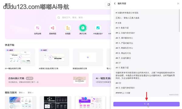Choose the 流程图 flowchart icon
The width and height of the screenshot is (182, 109).
click(68, 28)
